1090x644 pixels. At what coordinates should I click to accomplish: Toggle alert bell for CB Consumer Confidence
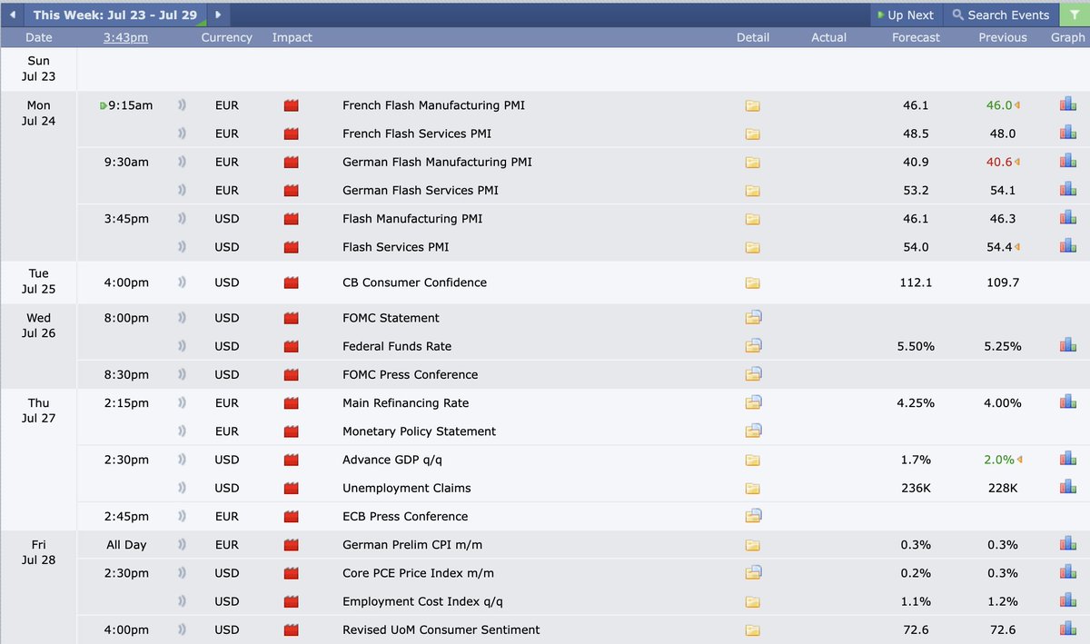tap(182, 282)
